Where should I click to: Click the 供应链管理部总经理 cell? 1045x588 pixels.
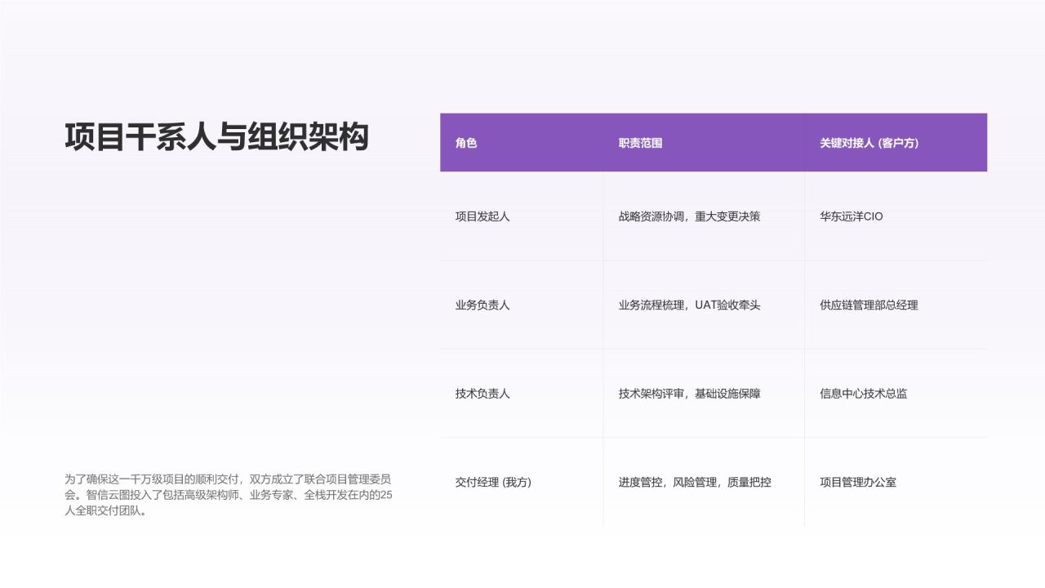[x=896, y=305]
